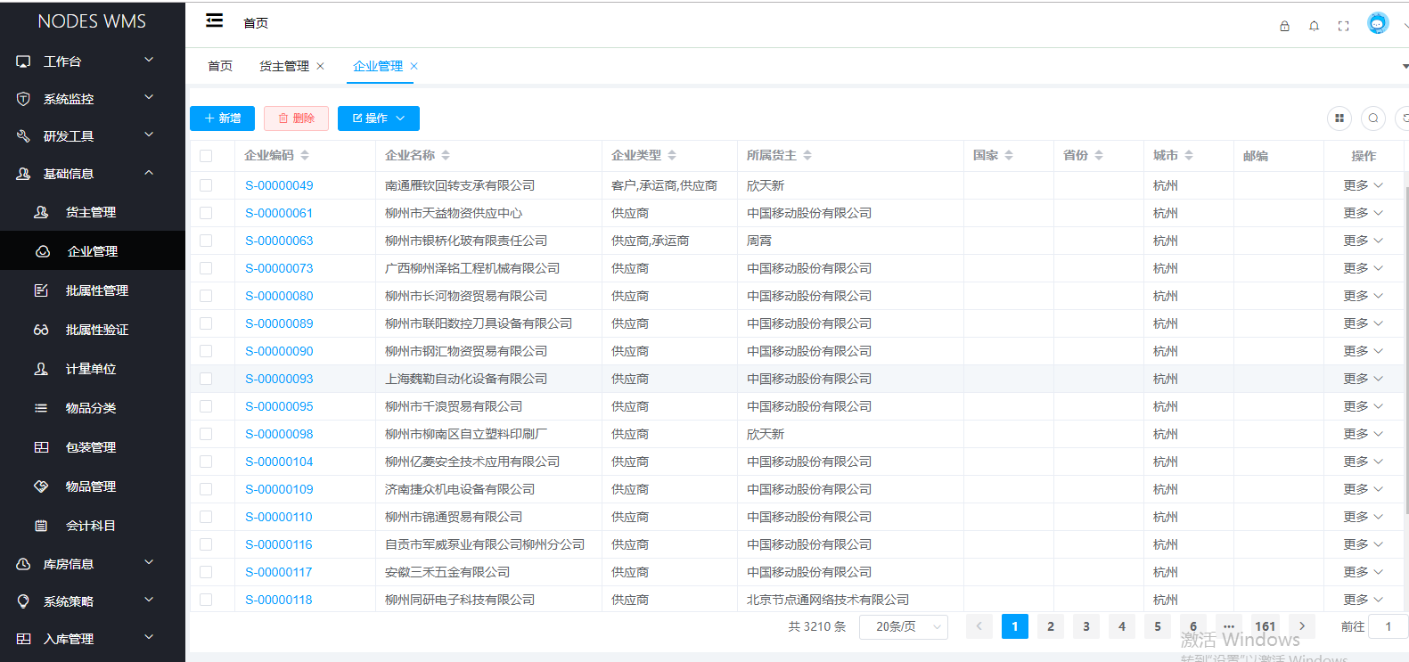Click 会计科目 icon in sidebar
Image resolution: width=1409 pixels, height=662 pixels.
click(x=41, y=526)
